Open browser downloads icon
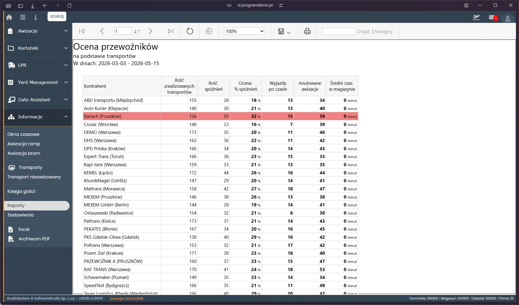 click(33, 6)
